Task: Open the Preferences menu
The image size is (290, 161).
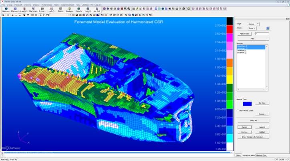Action: coord(46,4)
